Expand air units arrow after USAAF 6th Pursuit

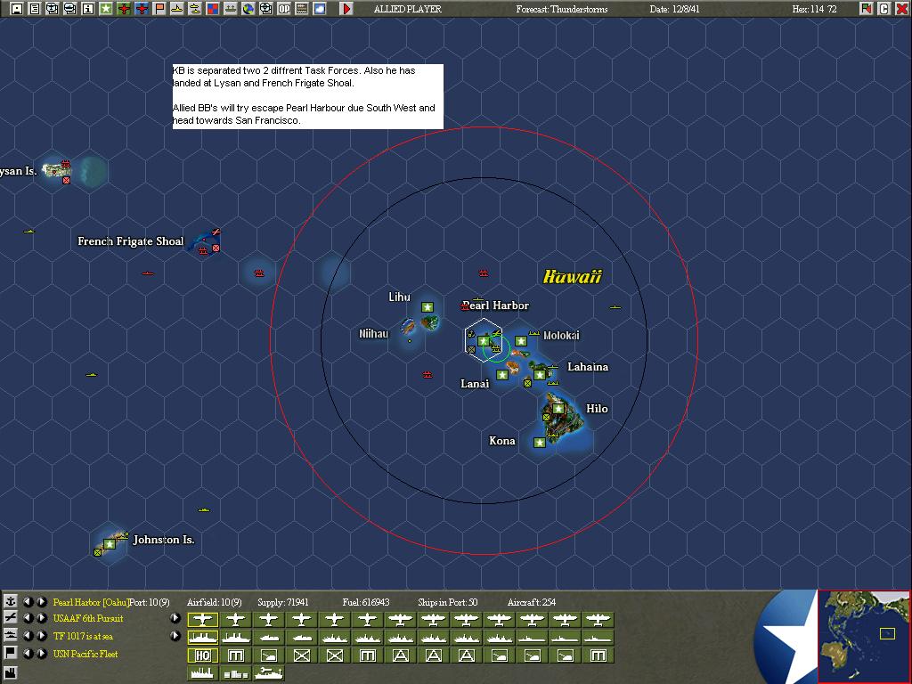point(175,618)
